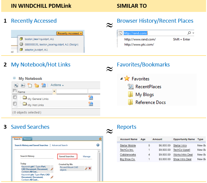The image size is (207, 183).
Task: Switch to the Browse tab
Action: 27,139
